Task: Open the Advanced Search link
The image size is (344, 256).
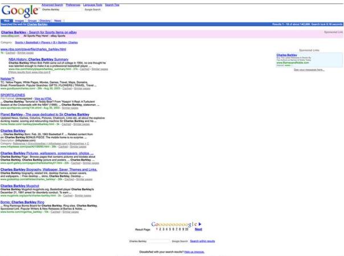Action: pyautogui.click(x=52, y=5)
